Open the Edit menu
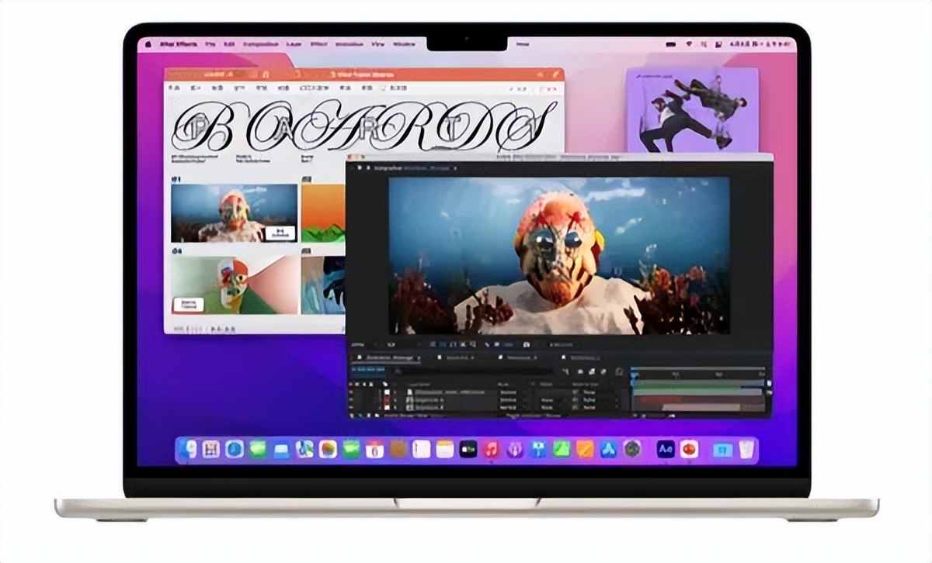932x563 pixels. point(229,44)
